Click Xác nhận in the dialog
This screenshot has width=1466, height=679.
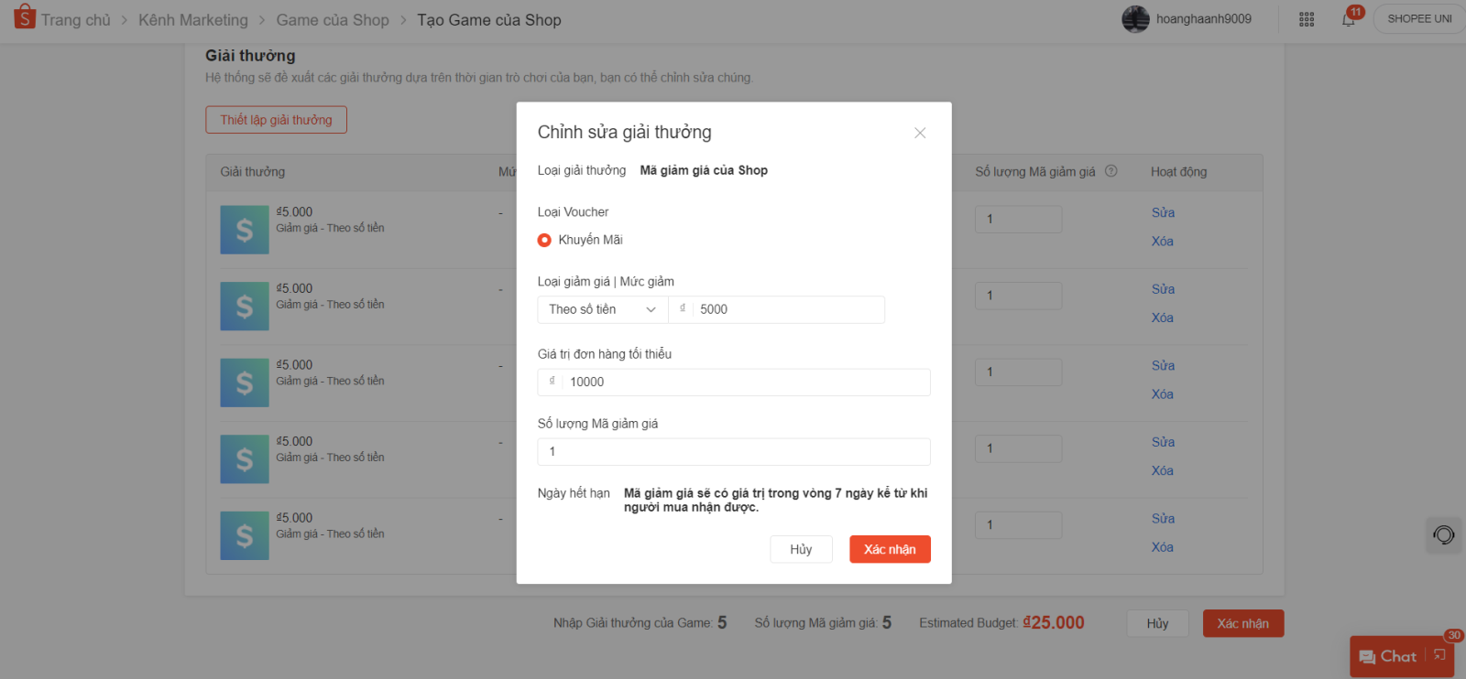(x=889, y=549)
